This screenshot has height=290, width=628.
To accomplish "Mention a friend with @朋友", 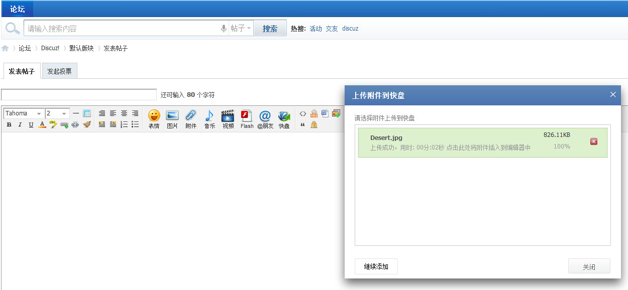I will point(265,119).
